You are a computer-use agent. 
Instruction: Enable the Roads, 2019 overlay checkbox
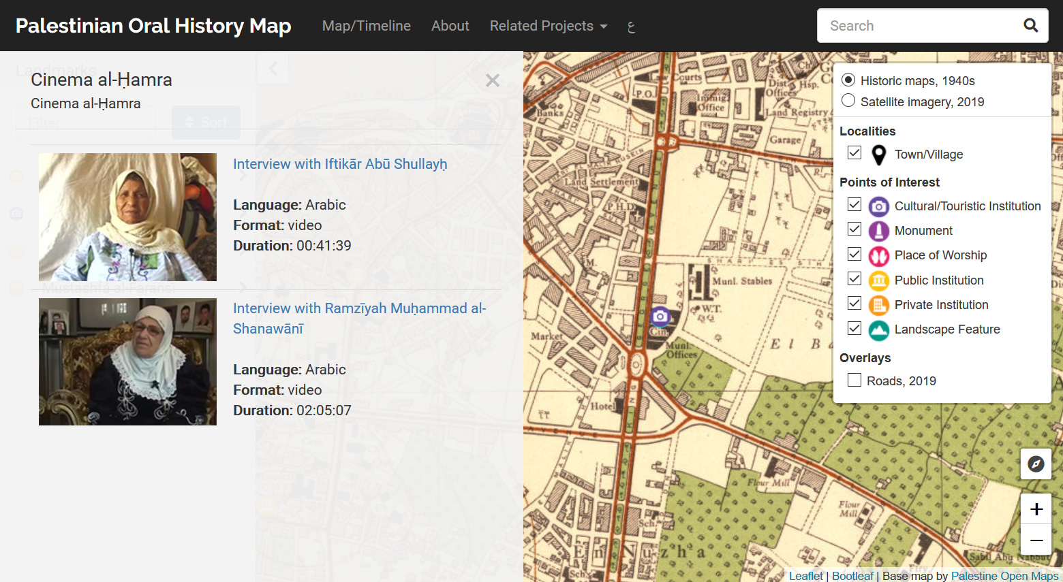(x=854, y=380)
